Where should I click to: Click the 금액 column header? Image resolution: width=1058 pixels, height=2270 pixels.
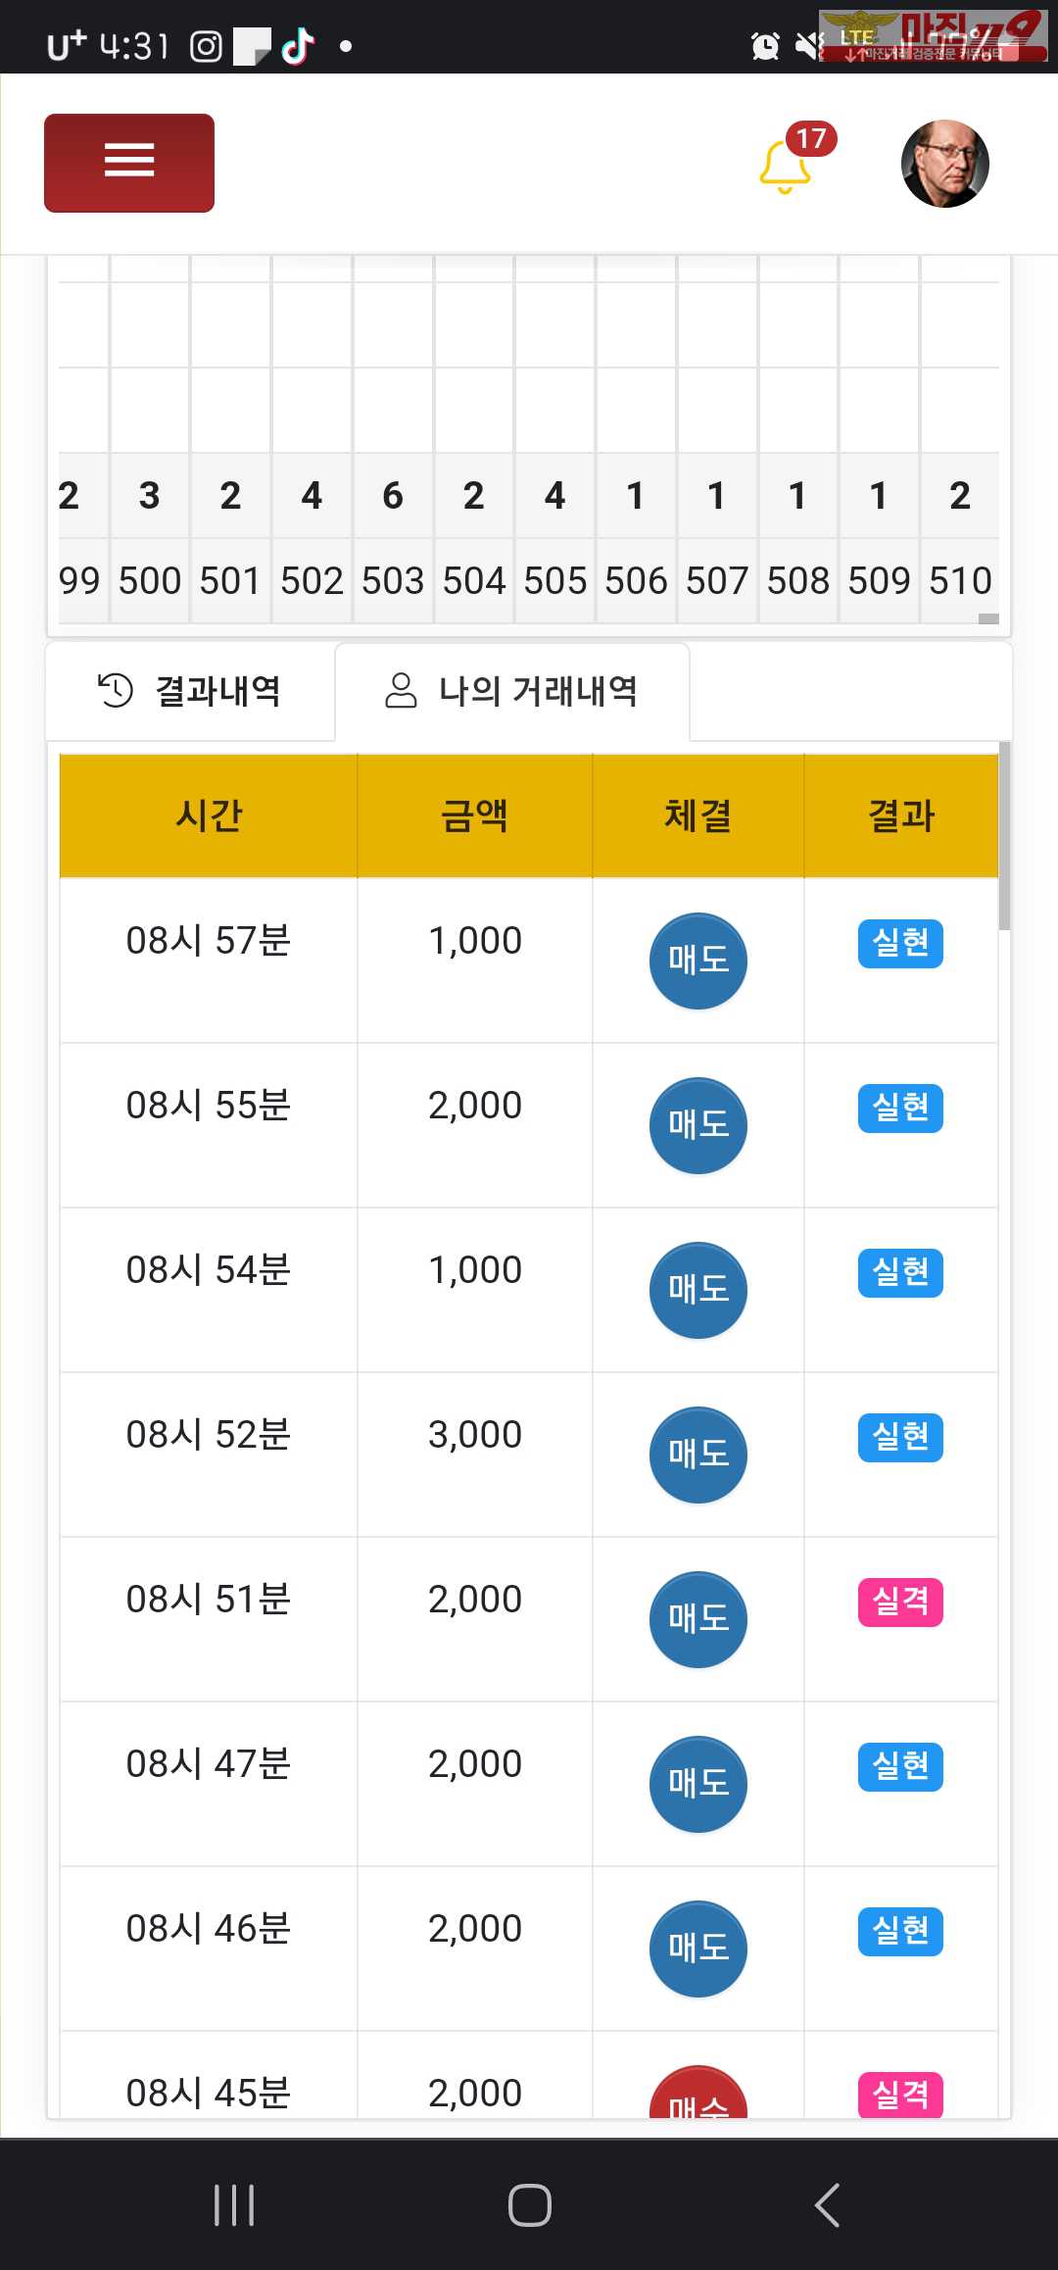pos(475,815)
